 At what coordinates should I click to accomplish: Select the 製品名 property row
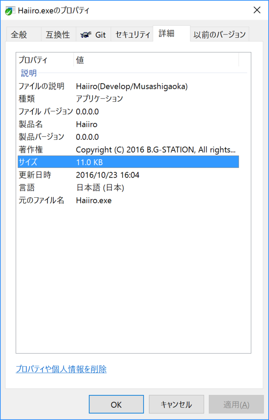pyautogui.click(x=128, y=124)
